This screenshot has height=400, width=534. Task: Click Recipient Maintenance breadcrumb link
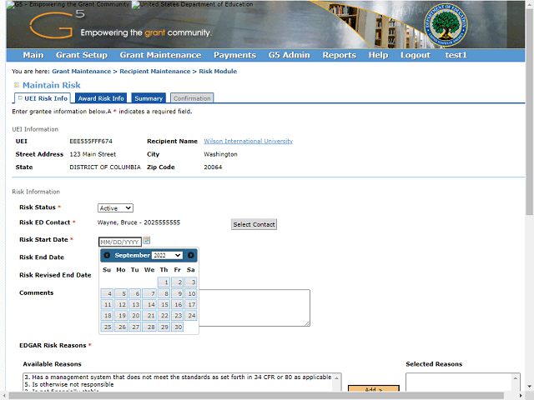[155, 72]
